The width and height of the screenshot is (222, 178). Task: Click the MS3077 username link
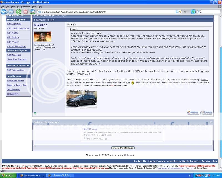tap(40, 25)
